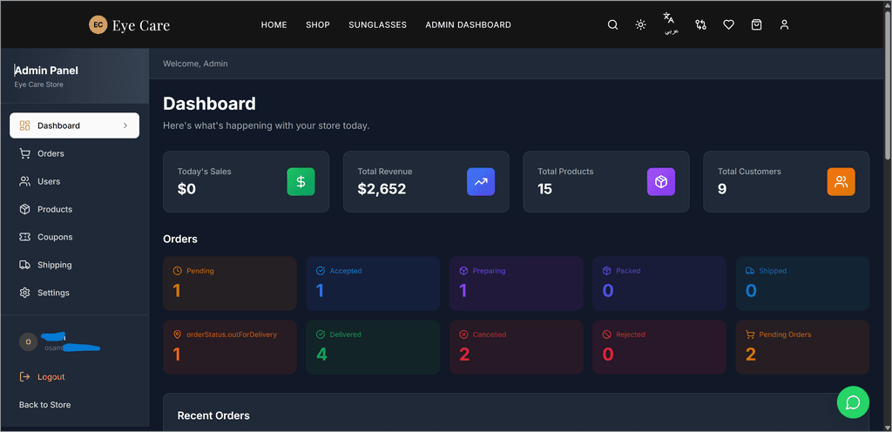892x432 pixels.
Task: Click the Shipping truck icon in sidebar
Action: pos(25,265)
